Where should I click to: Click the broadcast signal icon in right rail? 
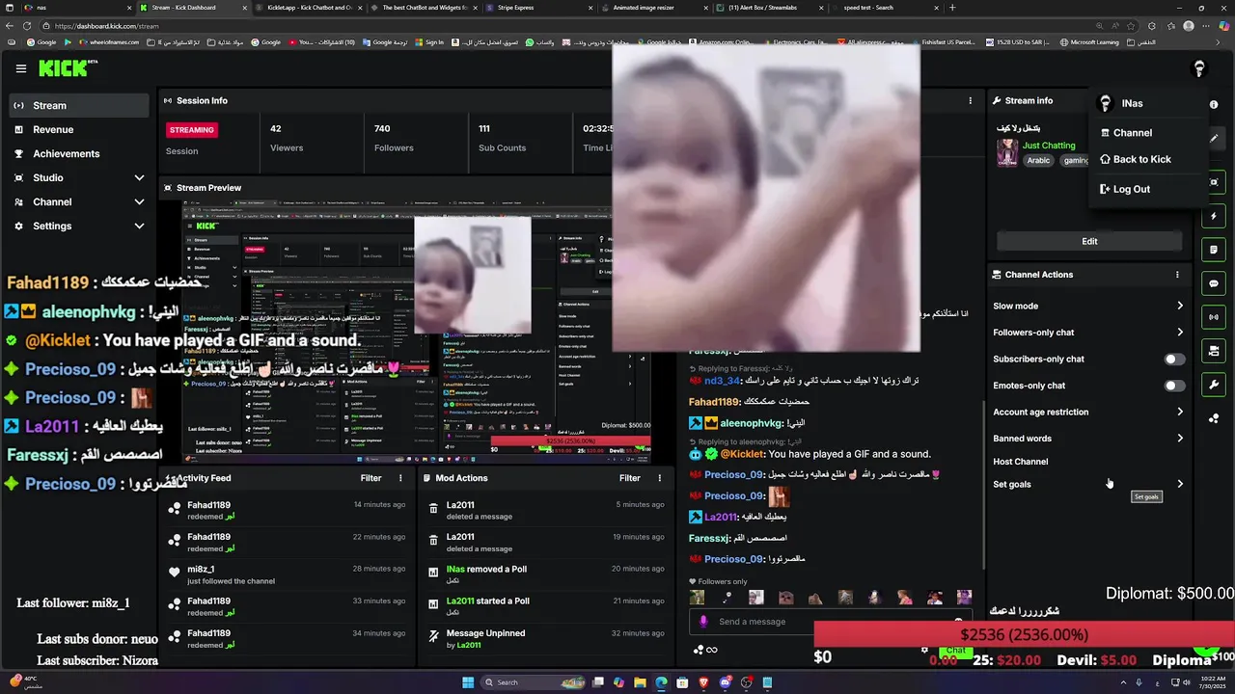(1214, 317)
